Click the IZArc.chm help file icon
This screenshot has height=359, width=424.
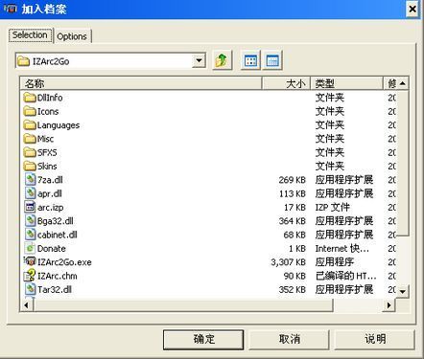coord(30,276)
